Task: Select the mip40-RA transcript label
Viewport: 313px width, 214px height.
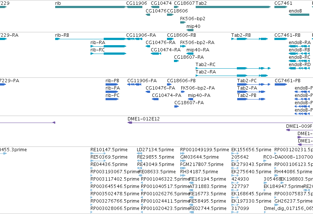Action: point(198,50)
